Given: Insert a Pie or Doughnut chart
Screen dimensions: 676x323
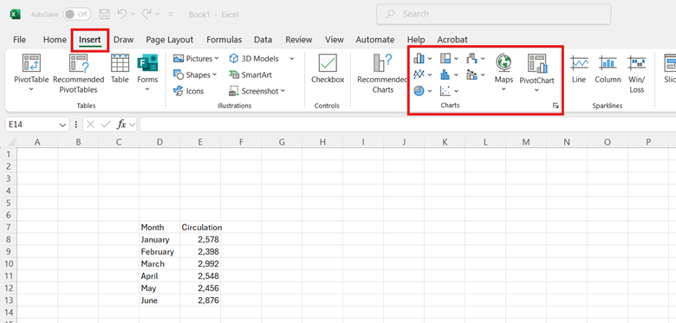Looking at the screenshot, I should click(x=419, y=91).
